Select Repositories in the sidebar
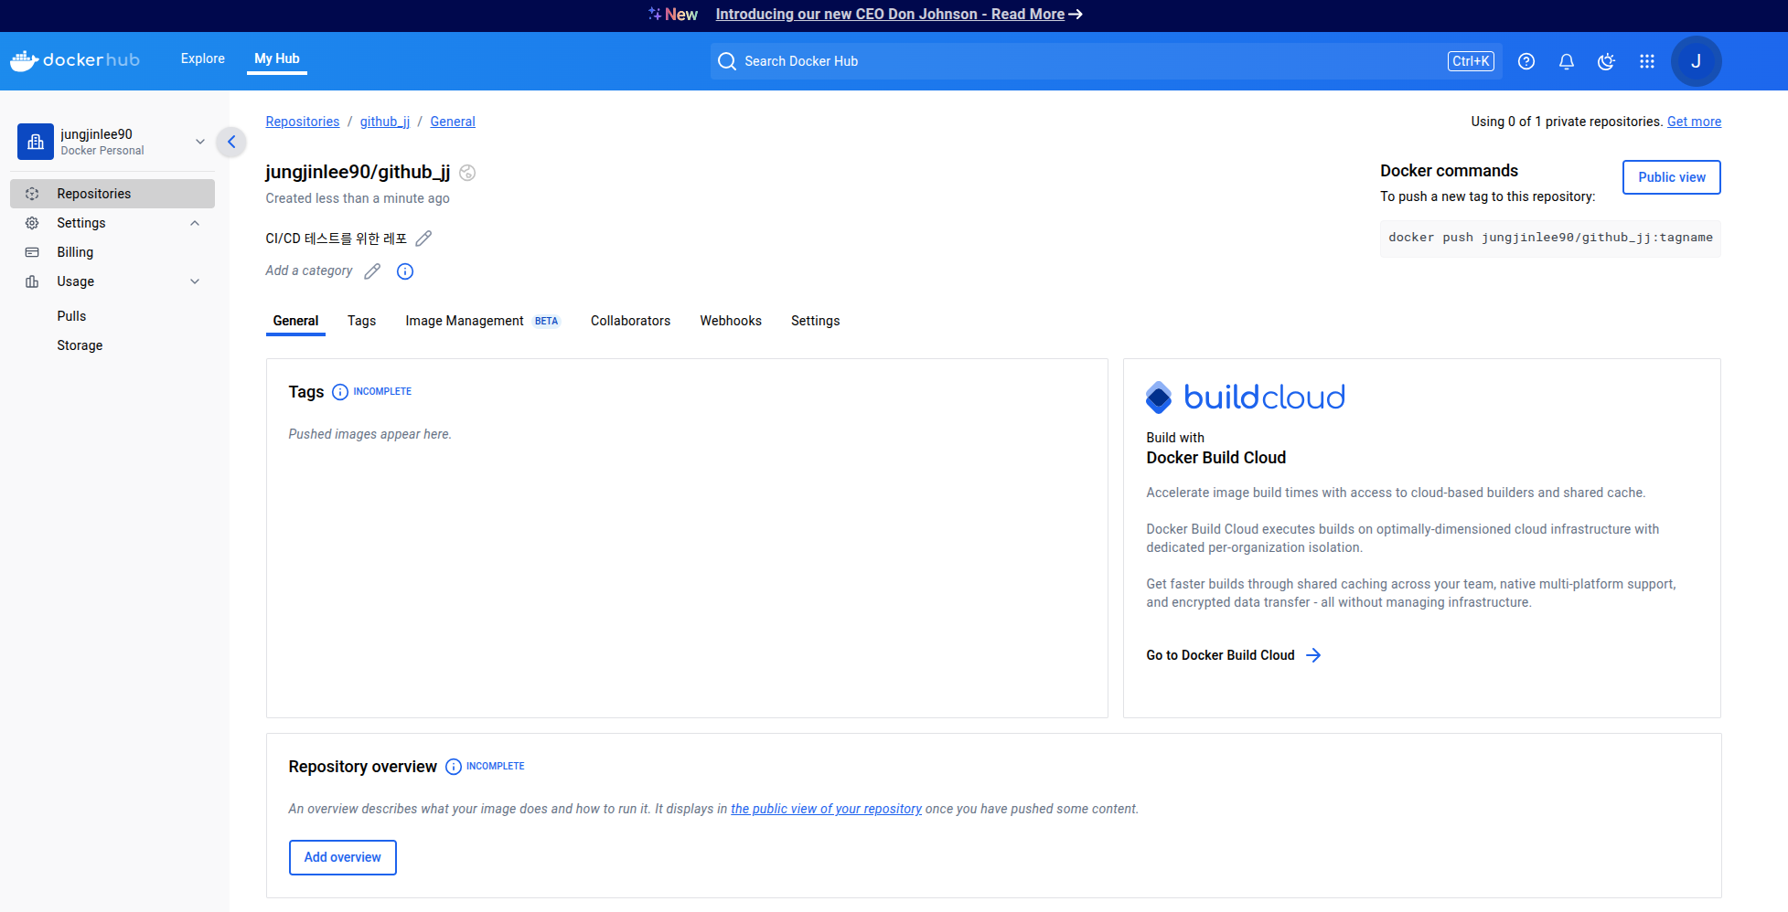 tap(112, 194)
